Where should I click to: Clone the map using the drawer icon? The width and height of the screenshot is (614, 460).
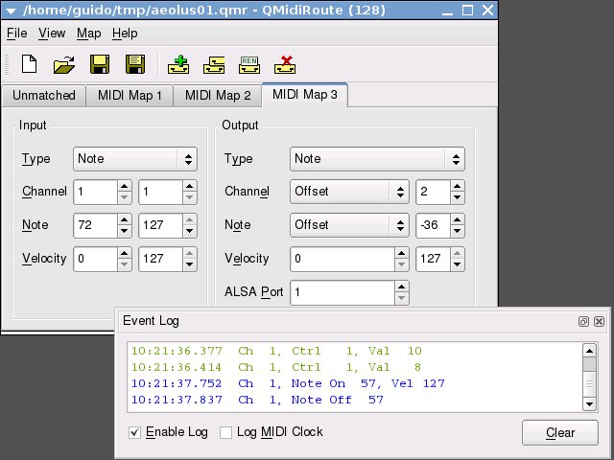coord(214,64)
